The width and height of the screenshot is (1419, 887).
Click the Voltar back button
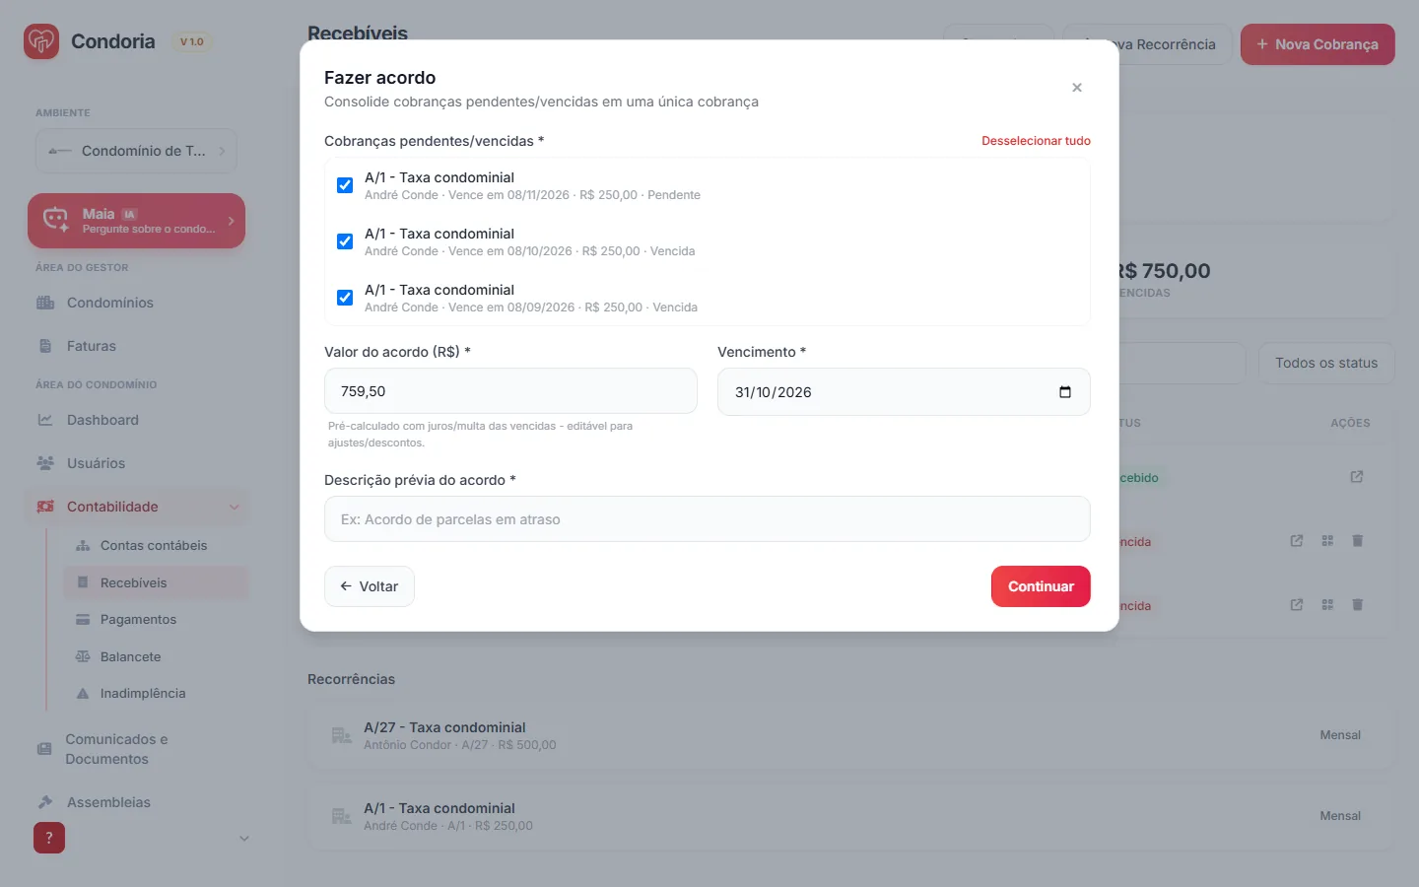pyautogui.click(x=370, y=586)
